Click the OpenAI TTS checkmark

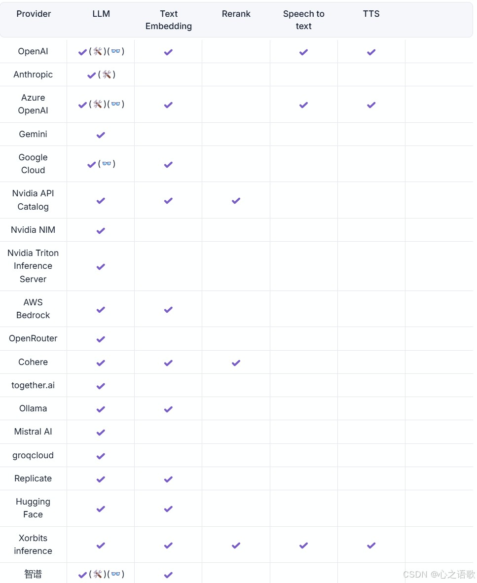coord(371,52)
